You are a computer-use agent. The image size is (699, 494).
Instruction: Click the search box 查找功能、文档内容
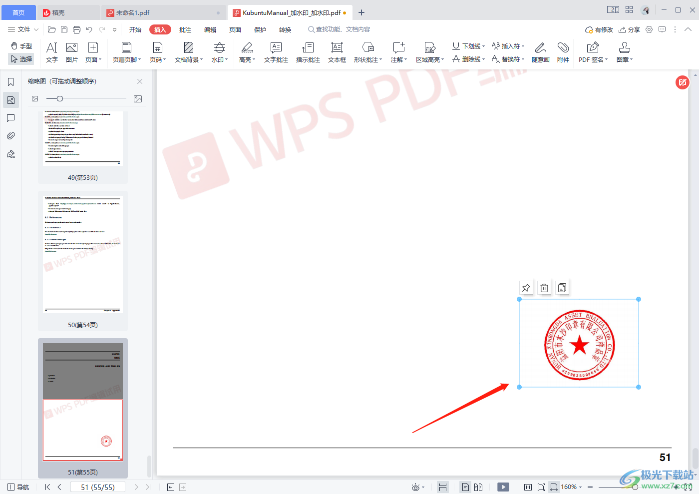(x=340, y=29)
